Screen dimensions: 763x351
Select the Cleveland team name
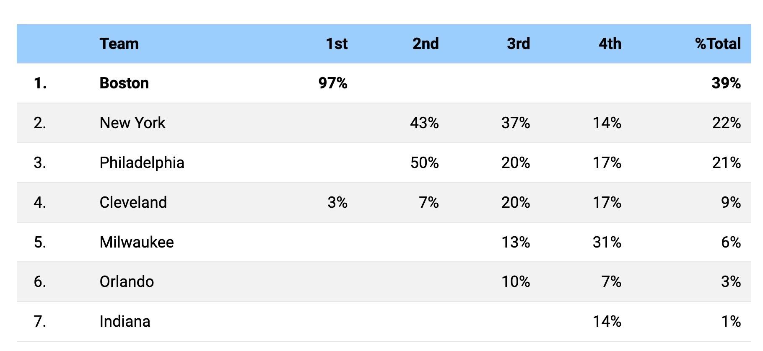(133, 202)
